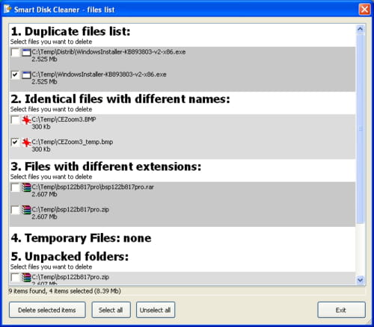Uncheck the CEZoom3_temp.bmp checkbox
This screenshot has width=374, height=327.
(x=15, y=143)
